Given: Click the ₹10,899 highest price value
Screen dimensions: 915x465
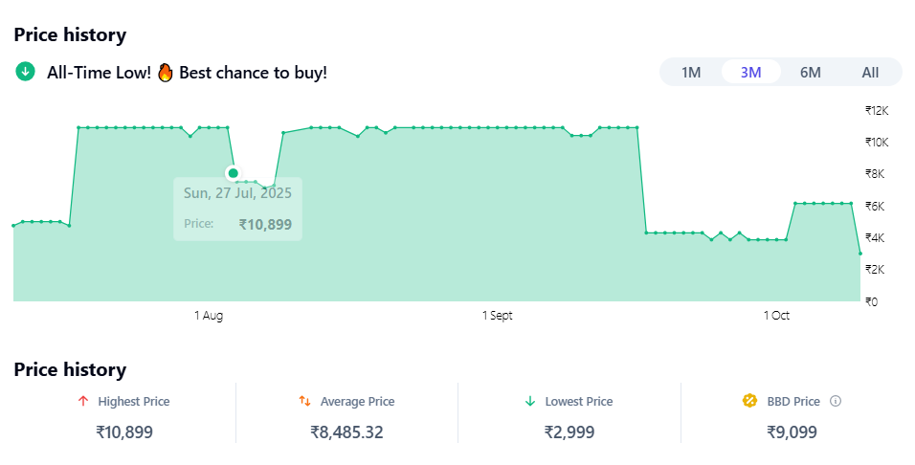Looking at the screenshot, I should [124, 432].
